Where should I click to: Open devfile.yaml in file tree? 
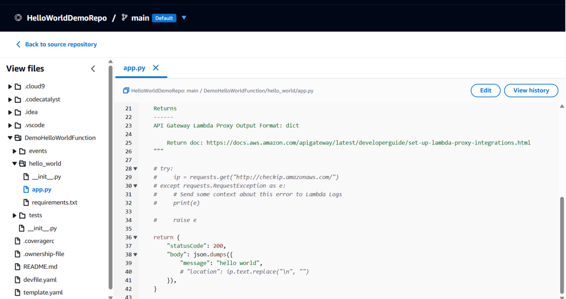(x=40, y=280)
